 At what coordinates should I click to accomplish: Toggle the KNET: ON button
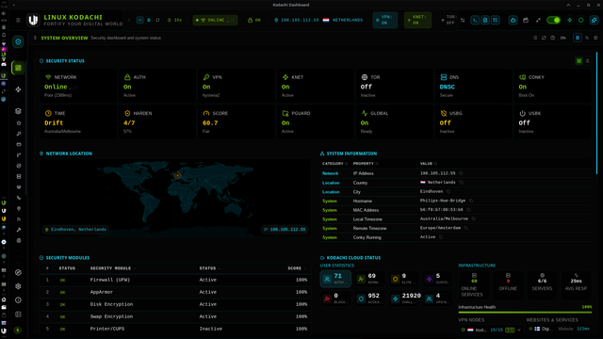coord(417,20)
